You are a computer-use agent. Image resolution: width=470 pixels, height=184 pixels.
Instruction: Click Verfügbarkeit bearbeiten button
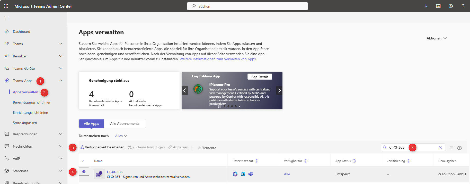[x=102, y=147]
